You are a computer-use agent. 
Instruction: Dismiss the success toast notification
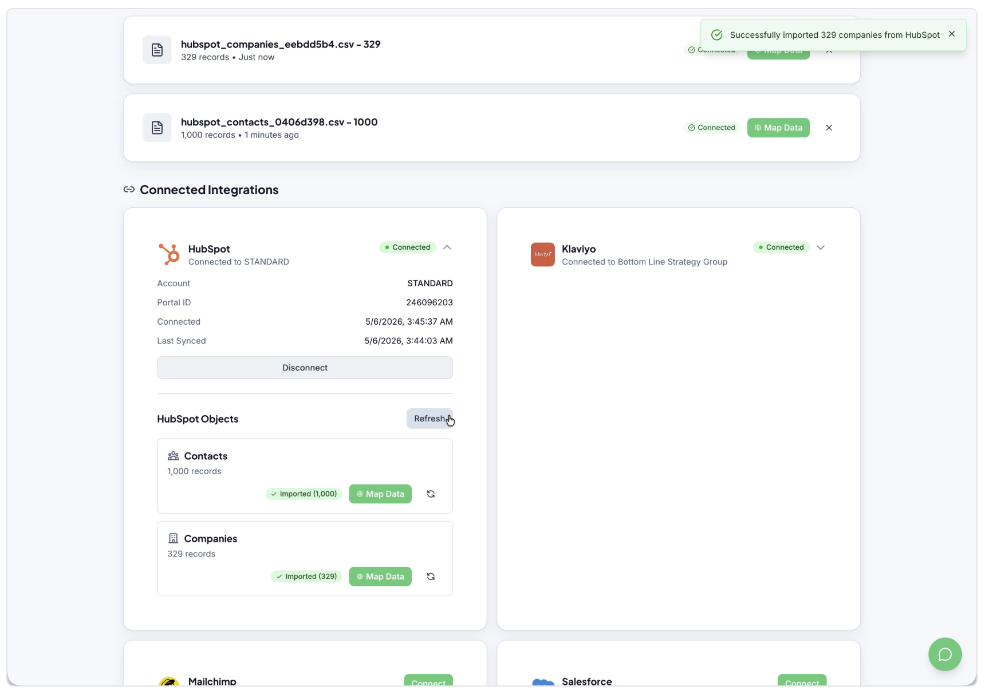pyautogui.click(x=952, y=34)
